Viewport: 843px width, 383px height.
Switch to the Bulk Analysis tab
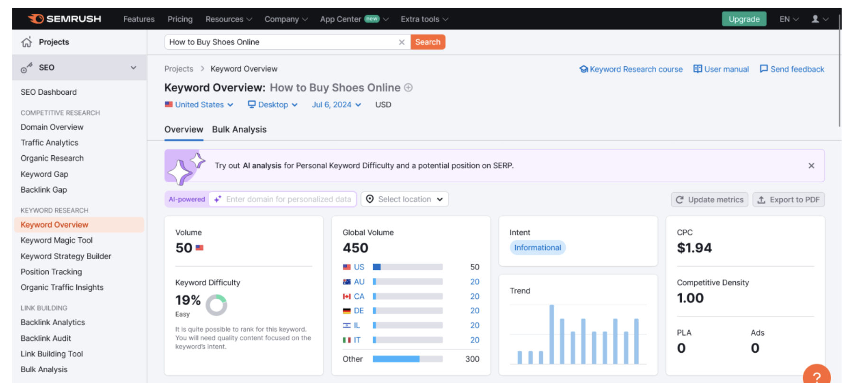tap(239, 130)
